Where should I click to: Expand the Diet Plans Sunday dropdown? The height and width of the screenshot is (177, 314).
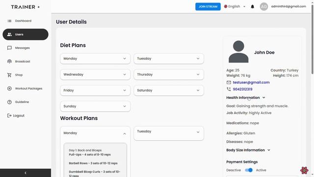tap(95, 106)
